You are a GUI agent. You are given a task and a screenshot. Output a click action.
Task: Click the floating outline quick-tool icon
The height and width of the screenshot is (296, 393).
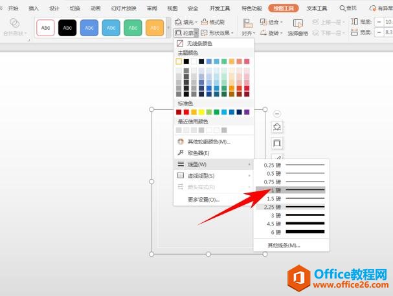pyautogui.click(x=277, y=143)
